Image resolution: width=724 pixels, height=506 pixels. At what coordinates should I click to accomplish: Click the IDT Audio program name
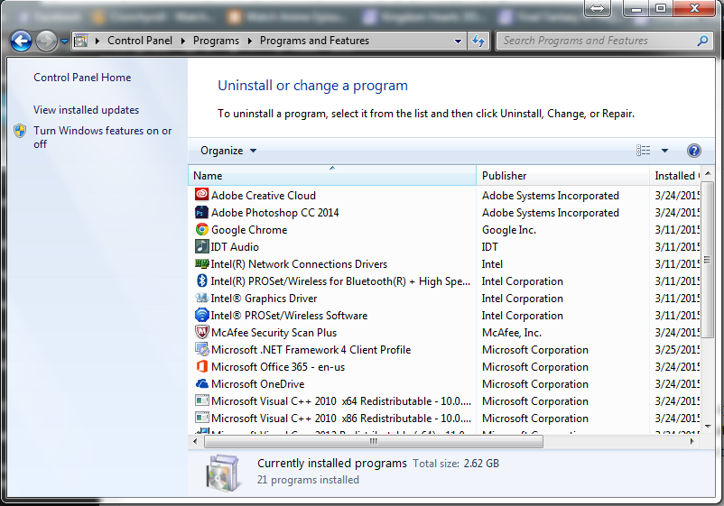235,247
